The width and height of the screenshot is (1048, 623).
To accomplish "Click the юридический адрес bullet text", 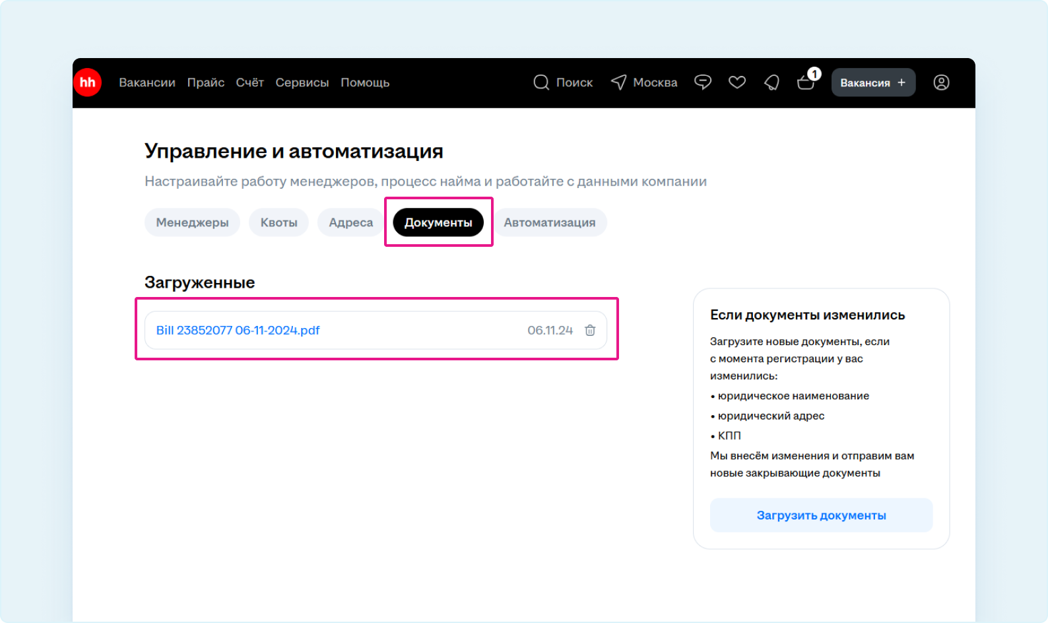I will tap(771, 416).
